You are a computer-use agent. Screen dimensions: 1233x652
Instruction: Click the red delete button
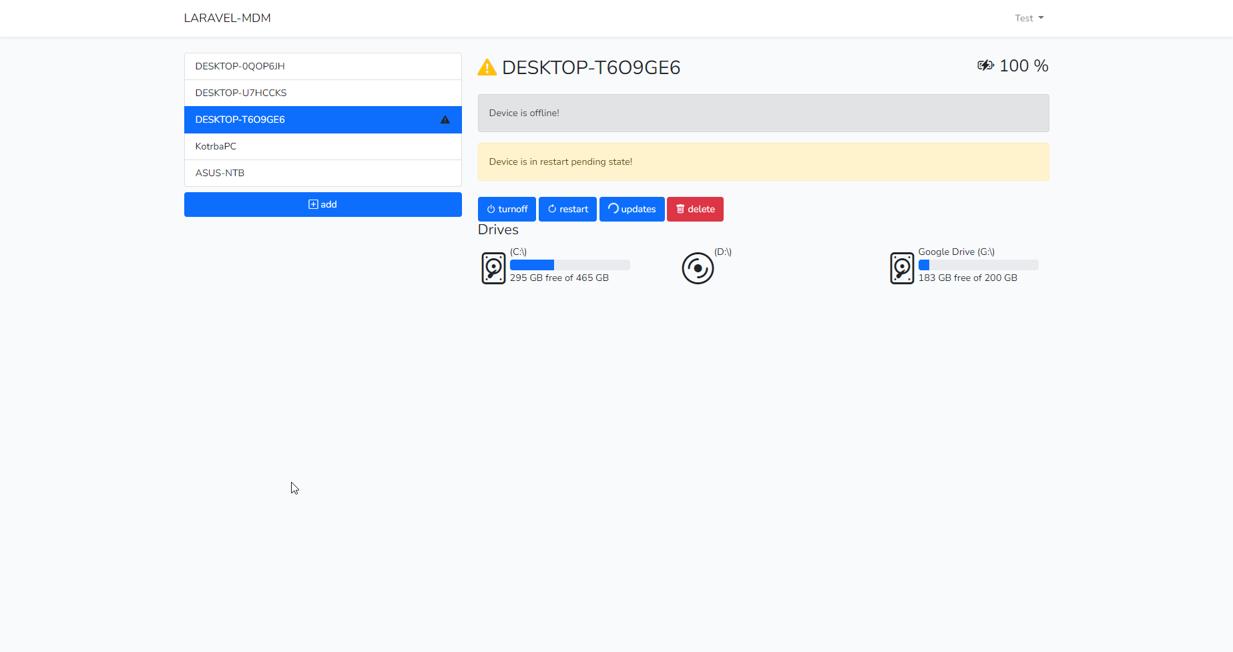coord(695,209)
